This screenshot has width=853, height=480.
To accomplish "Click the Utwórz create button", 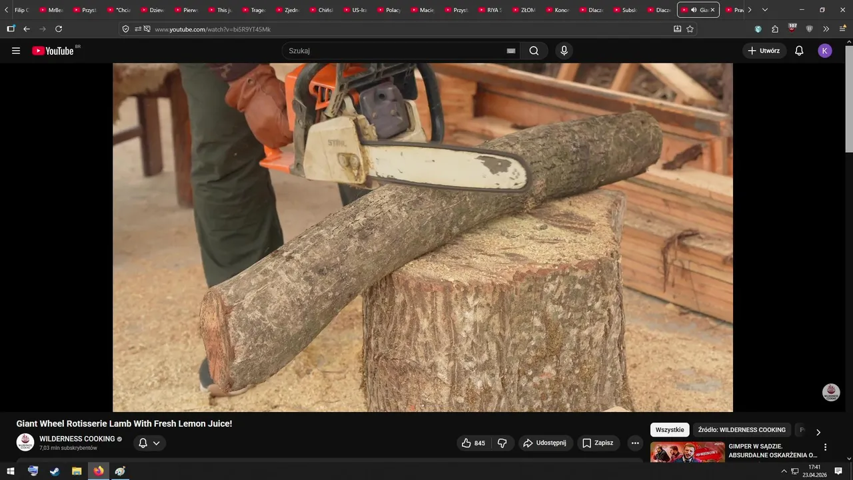I will coord(764,51).
